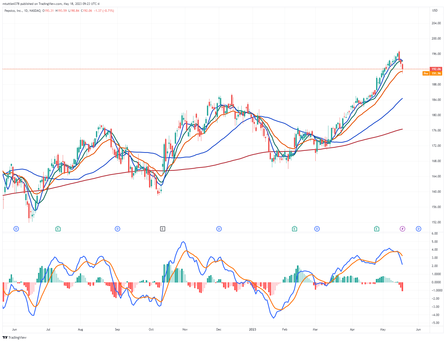446x342 pixels.
Task: Click the open value O193.31
Action: coord(48,11)
